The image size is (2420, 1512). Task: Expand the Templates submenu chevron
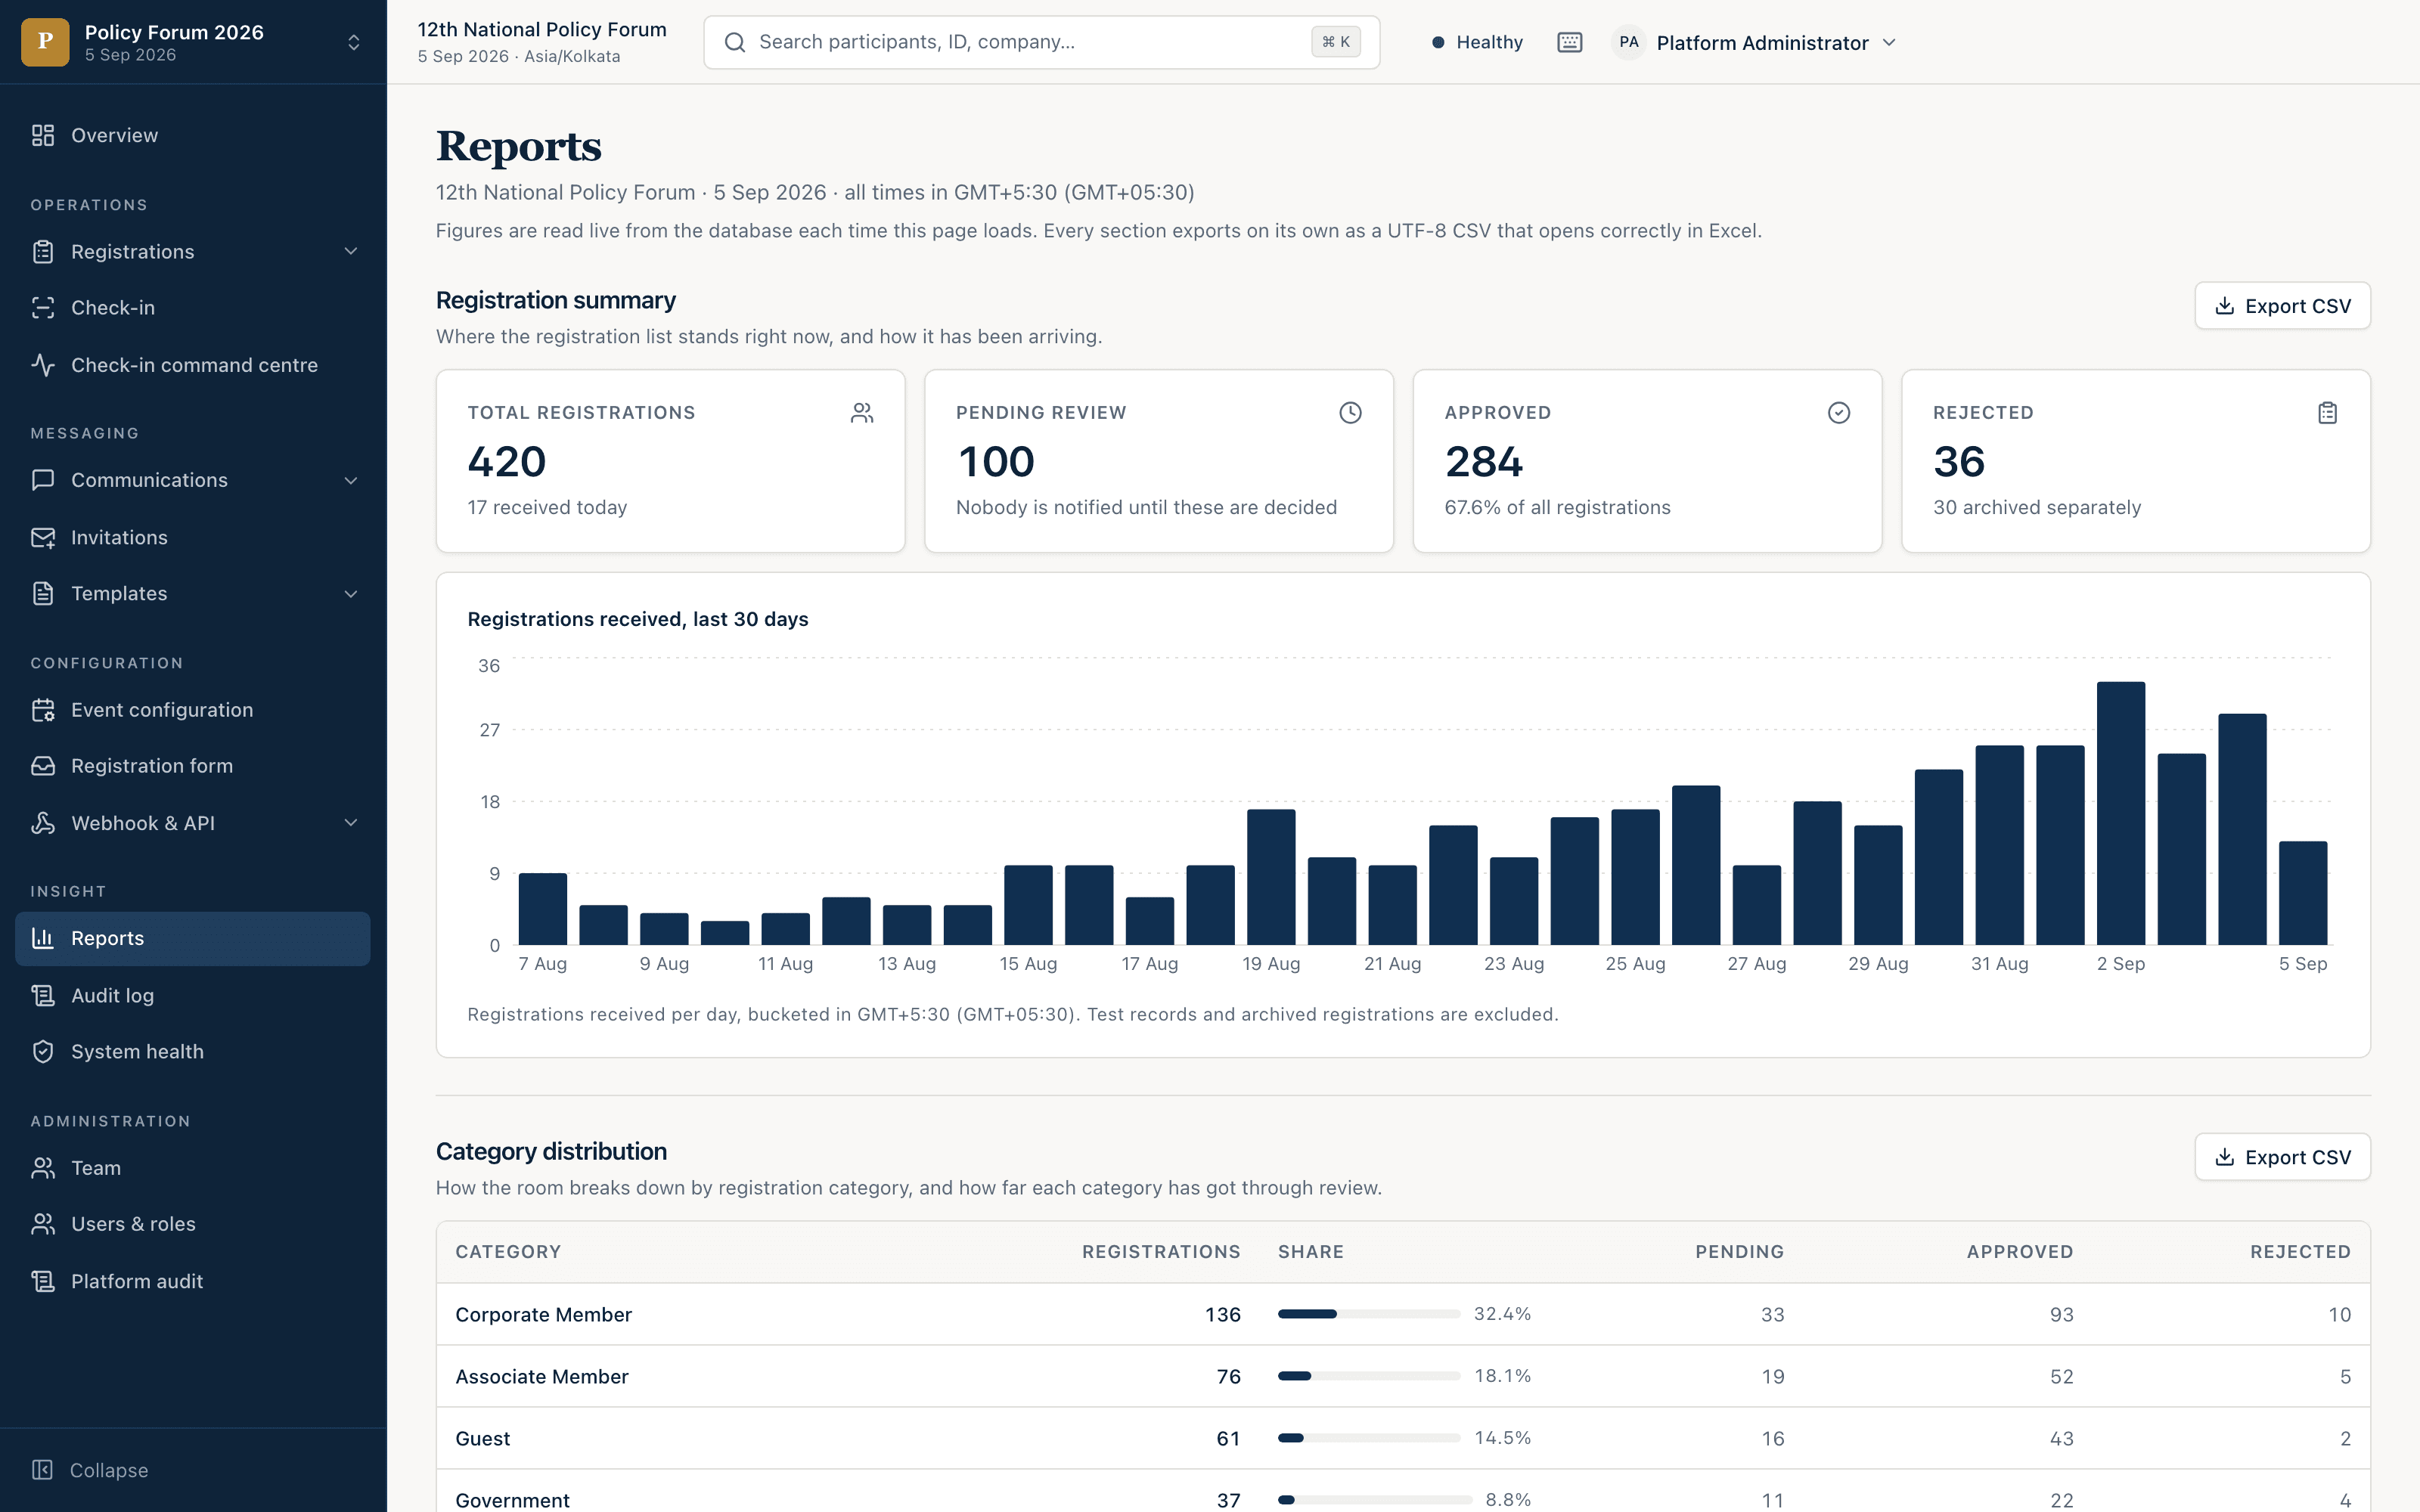pyautogui.click(x=351, y=594)
